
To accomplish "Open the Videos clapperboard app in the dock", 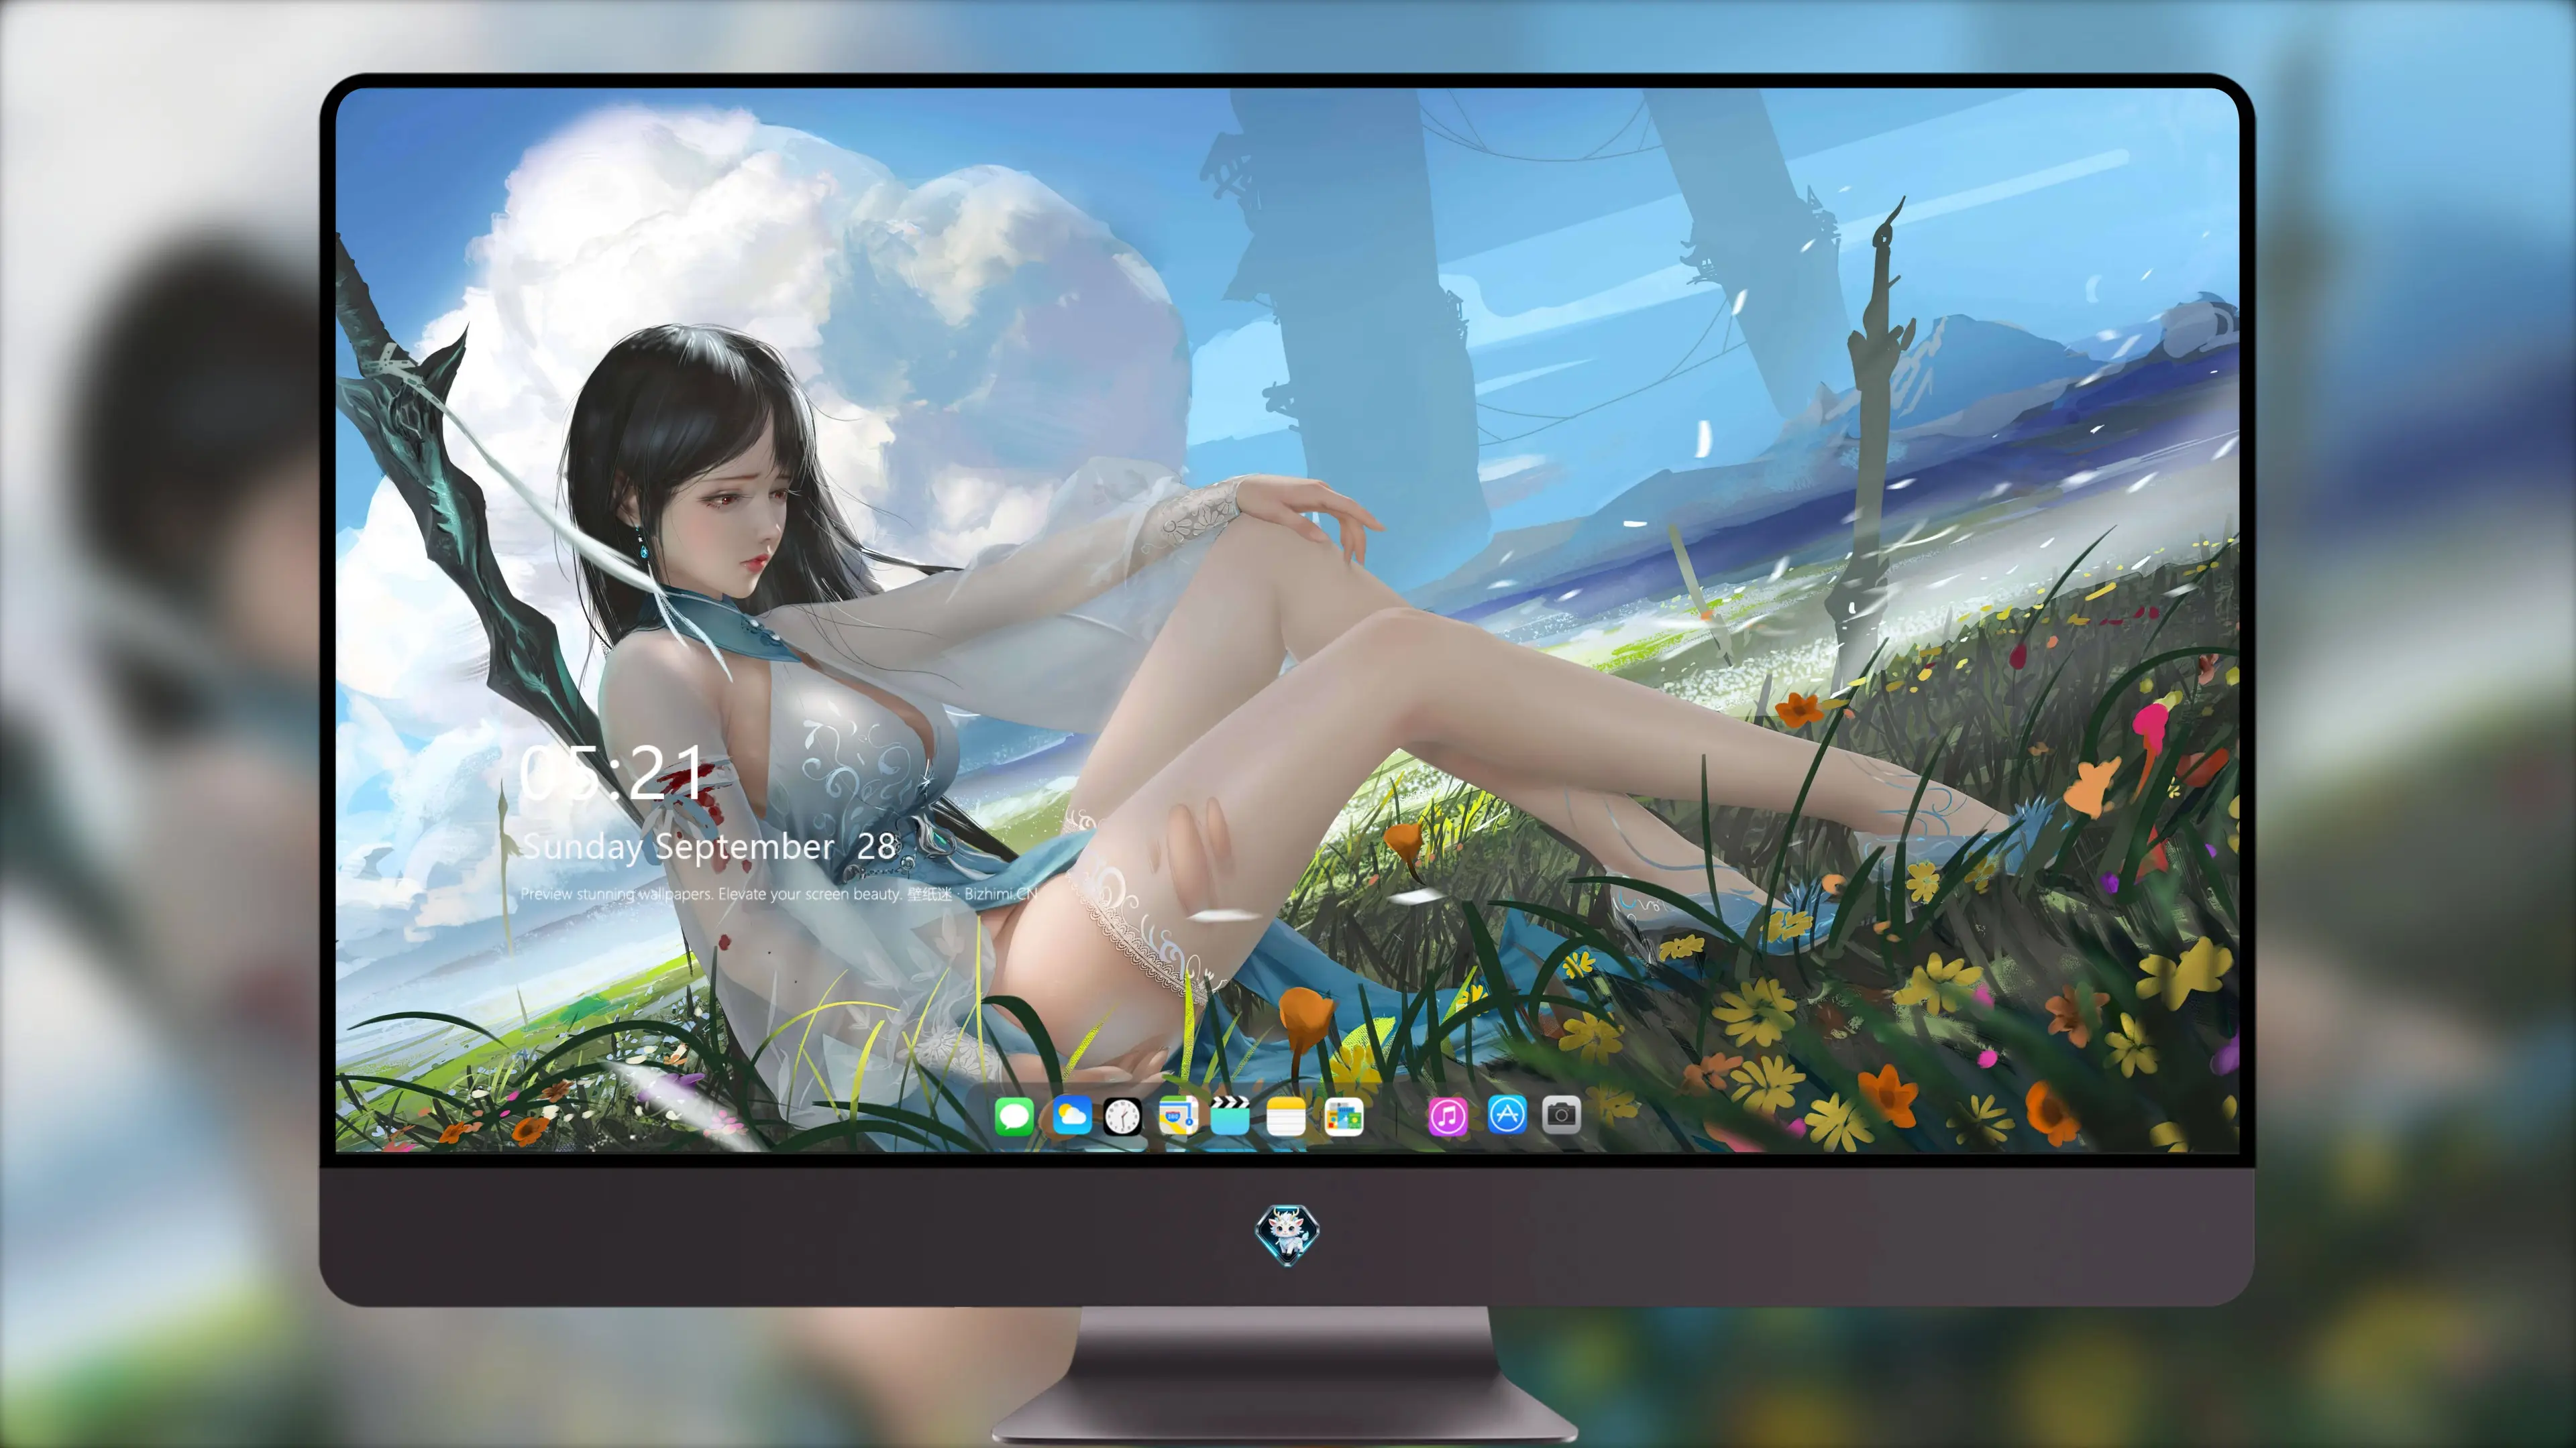I will (1230, 1115).
